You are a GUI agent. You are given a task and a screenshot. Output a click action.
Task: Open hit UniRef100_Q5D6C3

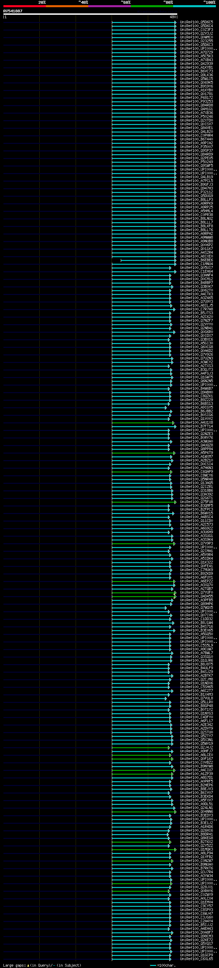tap(196, 45)
